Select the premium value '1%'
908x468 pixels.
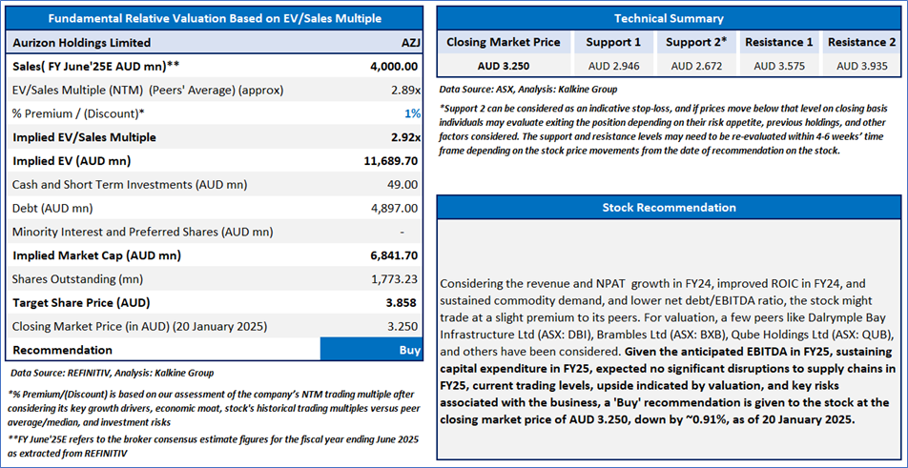tap(412, 114)
